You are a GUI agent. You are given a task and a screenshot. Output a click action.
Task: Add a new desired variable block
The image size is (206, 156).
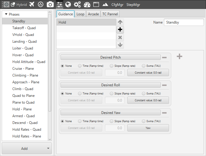coord(180,57)
